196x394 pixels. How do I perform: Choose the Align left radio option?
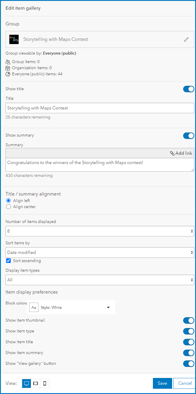(x=8, y=201)
